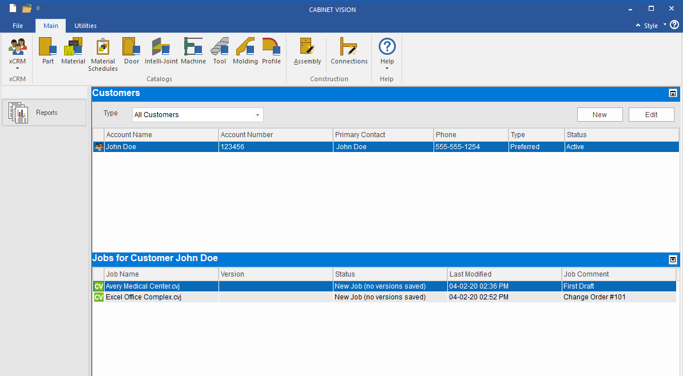The image size is (683, 376).
Task: Sort customers by Phone column
Action: (x=471, y=135)
